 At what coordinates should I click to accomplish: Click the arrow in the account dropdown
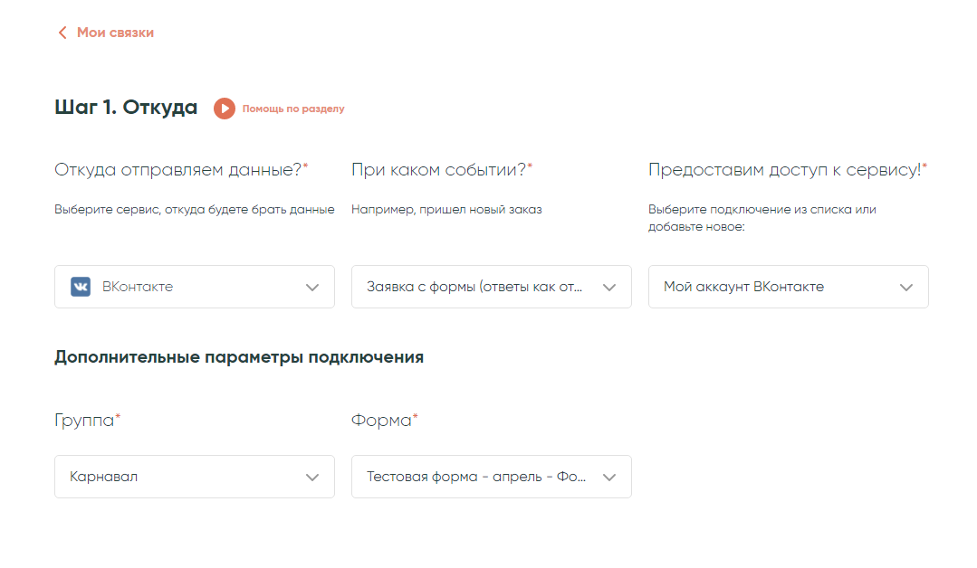pos(906,288)
